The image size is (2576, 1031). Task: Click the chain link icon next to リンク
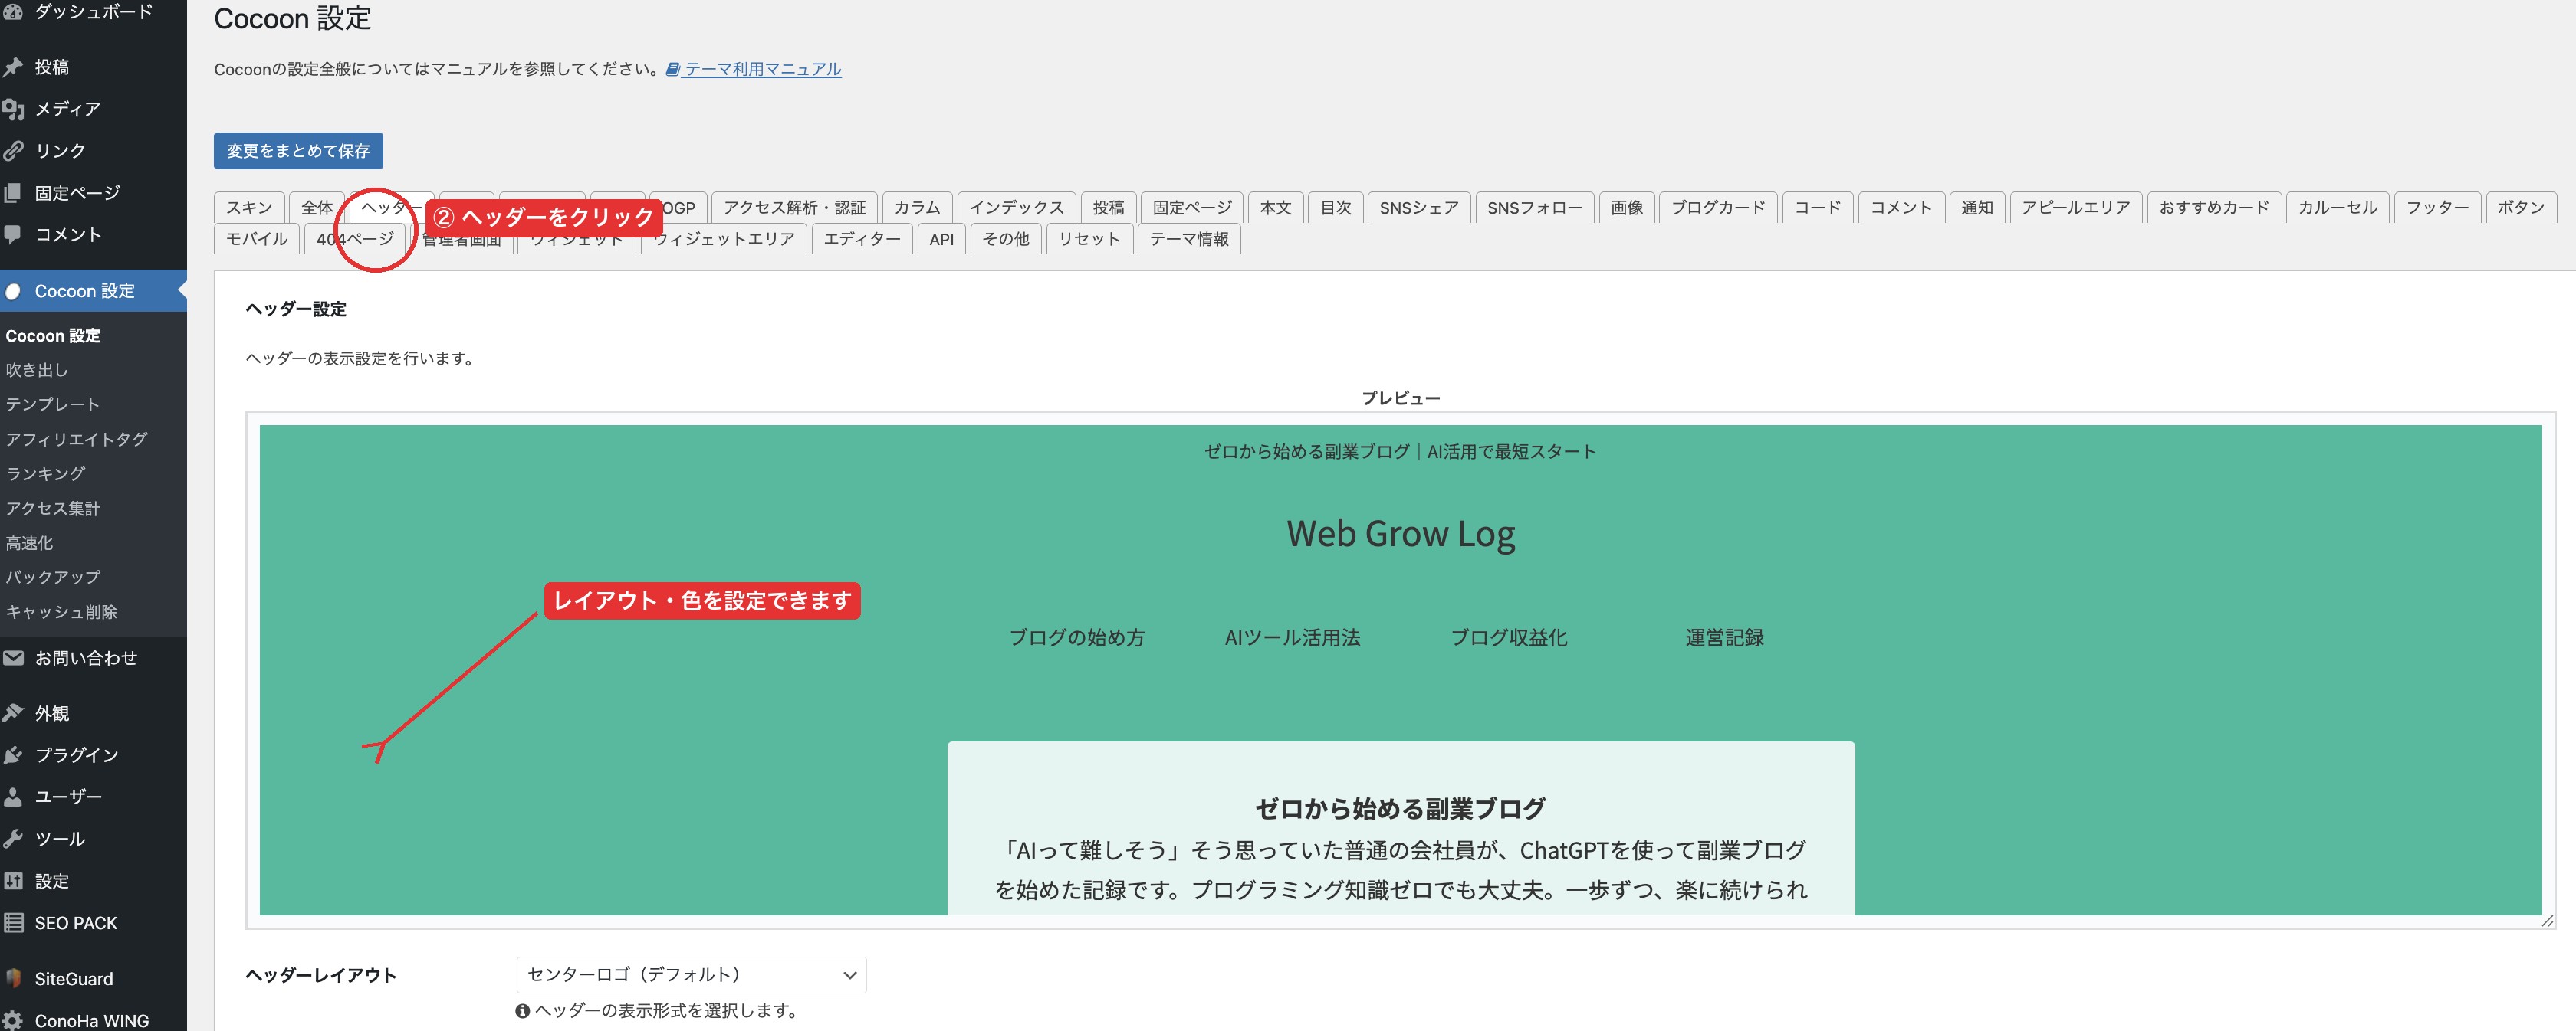[x=12, y=151]
